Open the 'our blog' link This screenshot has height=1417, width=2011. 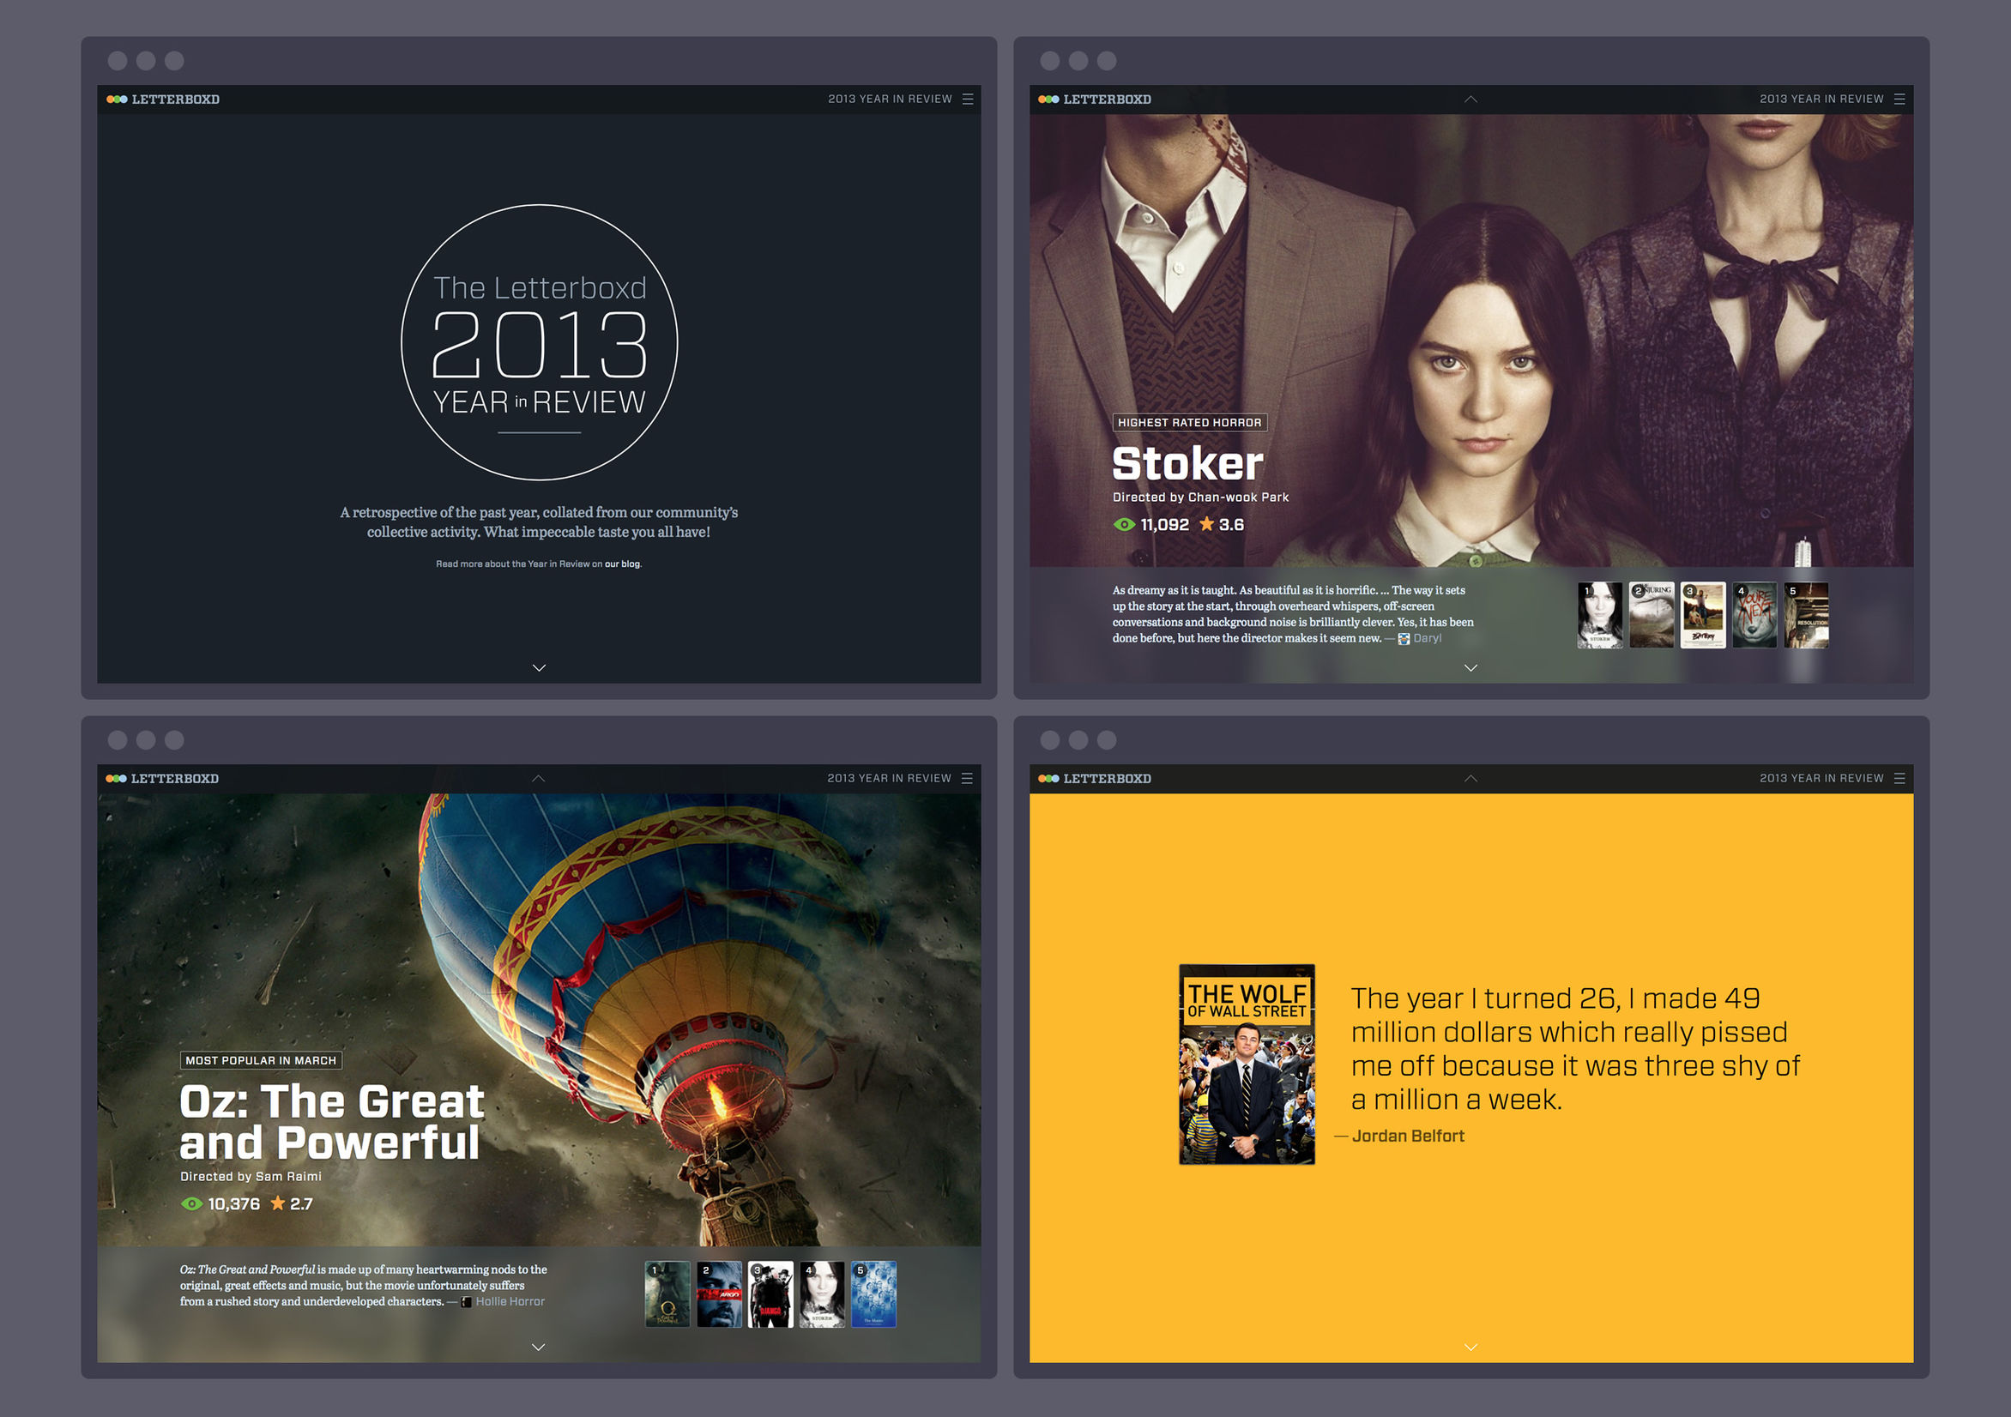pyautogui.click(x=621, y=564)
